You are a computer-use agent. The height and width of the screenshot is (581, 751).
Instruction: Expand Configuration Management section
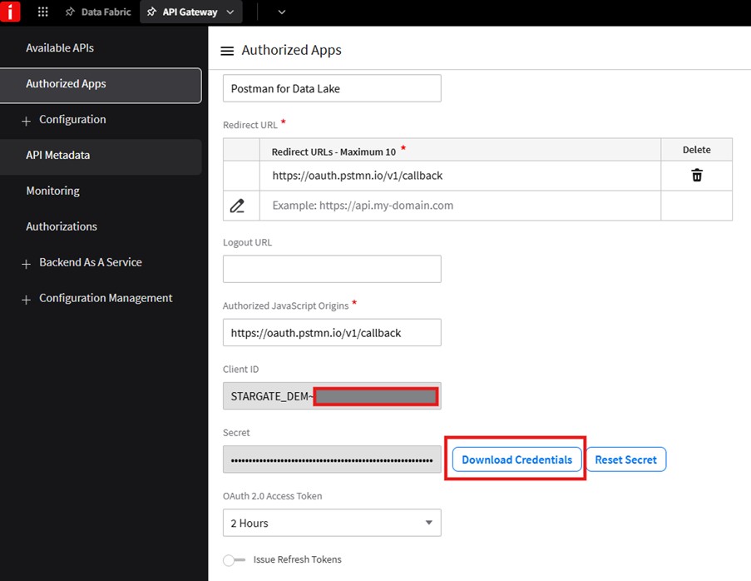click(x=26, y=299)
